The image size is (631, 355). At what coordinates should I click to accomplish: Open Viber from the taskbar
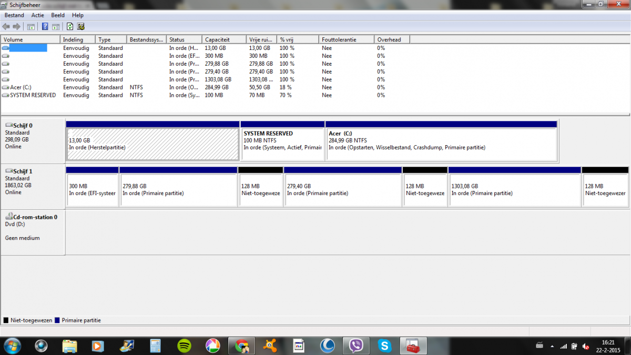coord(356,346)
